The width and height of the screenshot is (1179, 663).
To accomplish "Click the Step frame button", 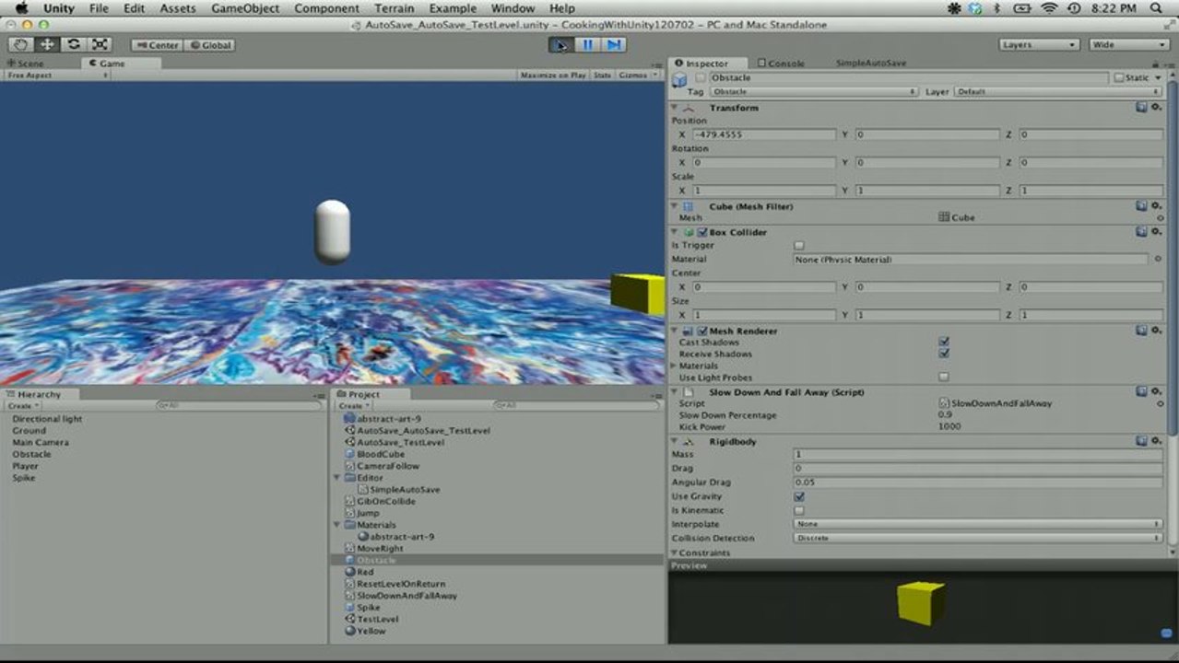I will pyautogui.click(x=613, y=44).
